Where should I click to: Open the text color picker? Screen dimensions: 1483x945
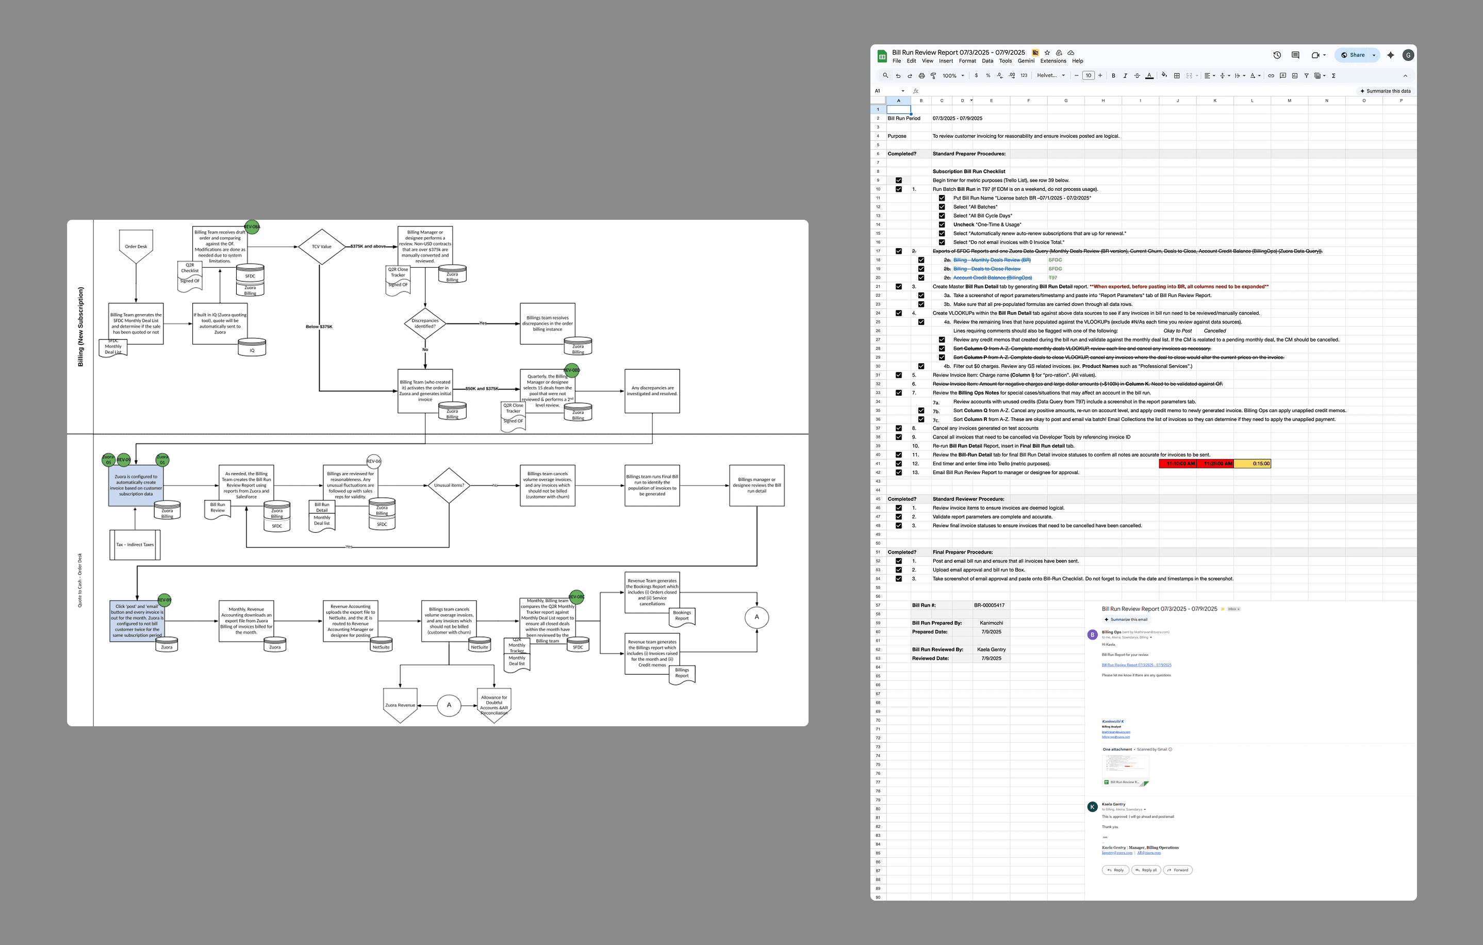[1149, 76]
